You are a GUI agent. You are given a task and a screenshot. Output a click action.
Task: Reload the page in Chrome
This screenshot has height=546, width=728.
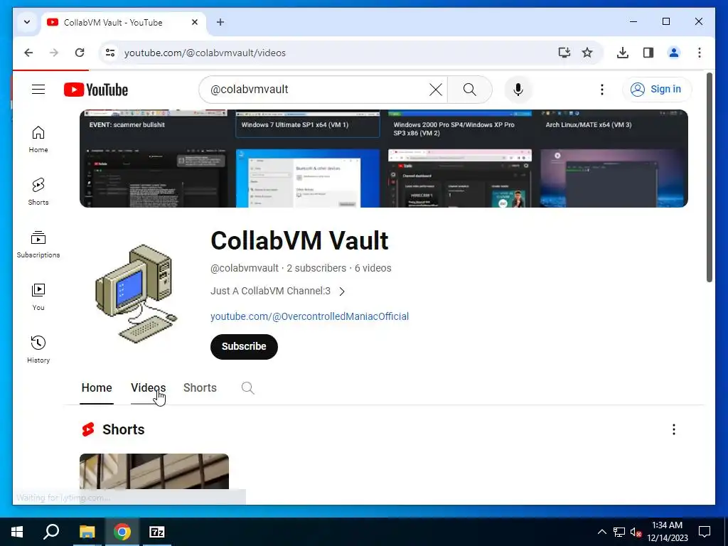click(80, 53)
